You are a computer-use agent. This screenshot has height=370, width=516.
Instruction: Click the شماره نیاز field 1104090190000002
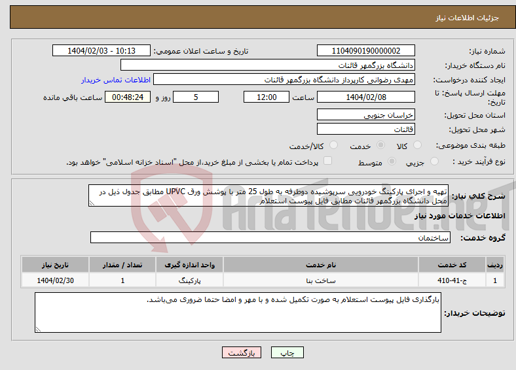tap(366, 50)
